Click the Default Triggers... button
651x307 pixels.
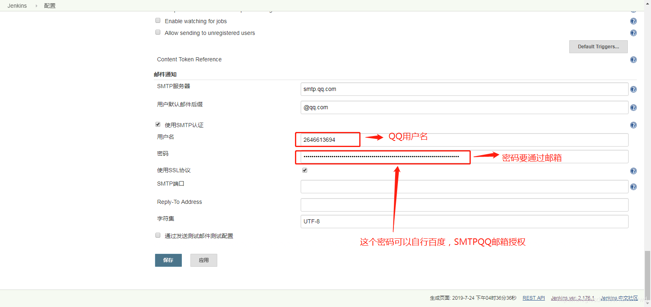click(598, 47)
